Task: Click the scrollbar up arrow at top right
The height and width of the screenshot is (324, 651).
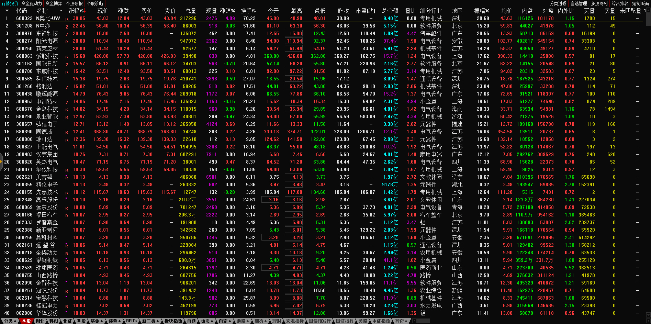Action: point(648,11)
